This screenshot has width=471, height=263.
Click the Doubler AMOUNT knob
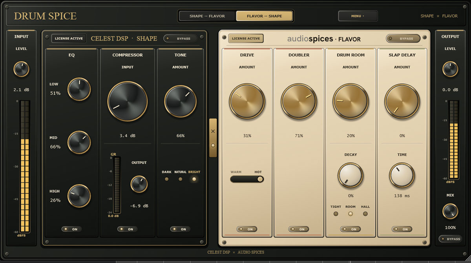(299, 102)
